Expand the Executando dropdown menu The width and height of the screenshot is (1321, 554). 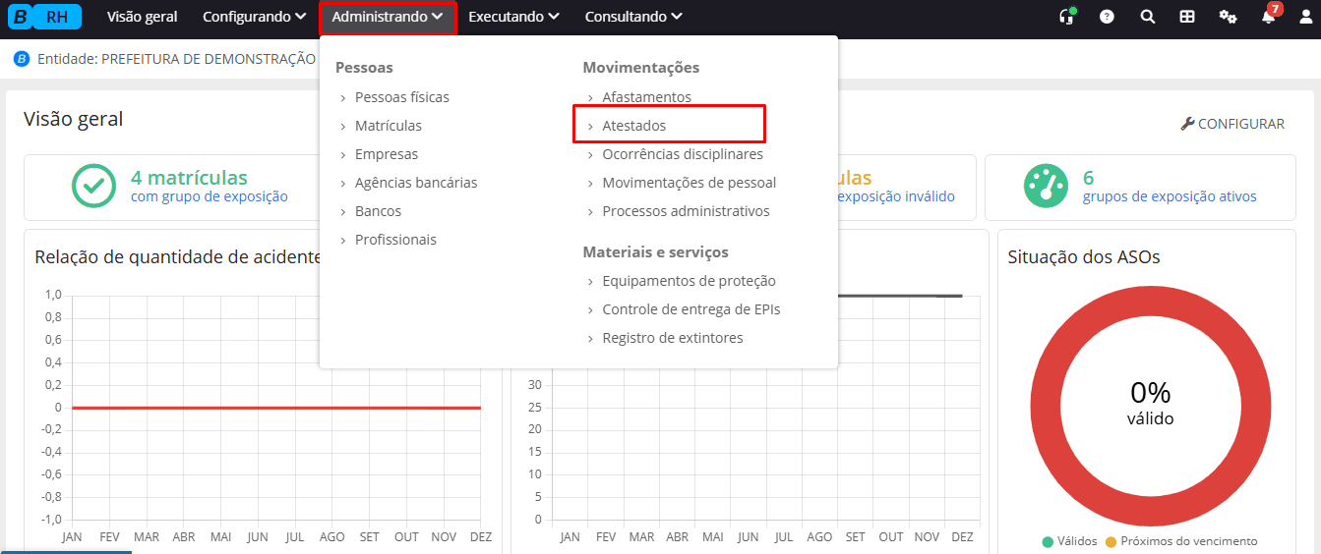pyautogui.click(x=513, y=17)
